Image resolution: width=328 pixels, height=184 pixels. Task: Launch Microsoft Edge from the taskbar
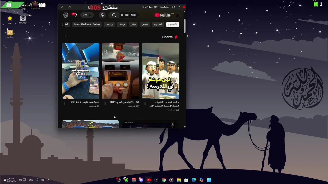(x=194, y=180)
